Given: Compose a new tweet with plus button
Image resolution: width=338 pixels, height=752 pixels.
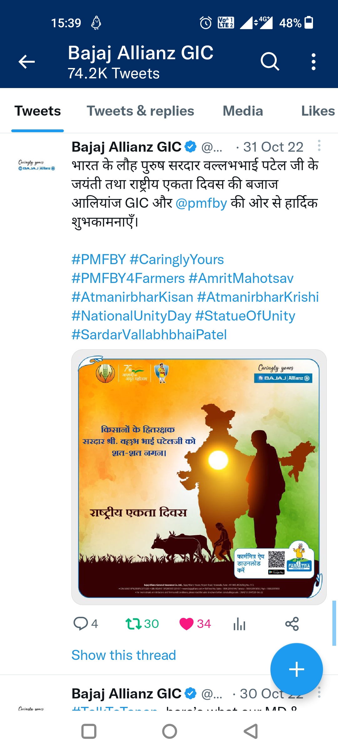Looking at the screenshot, I should (x=296, y=669).
